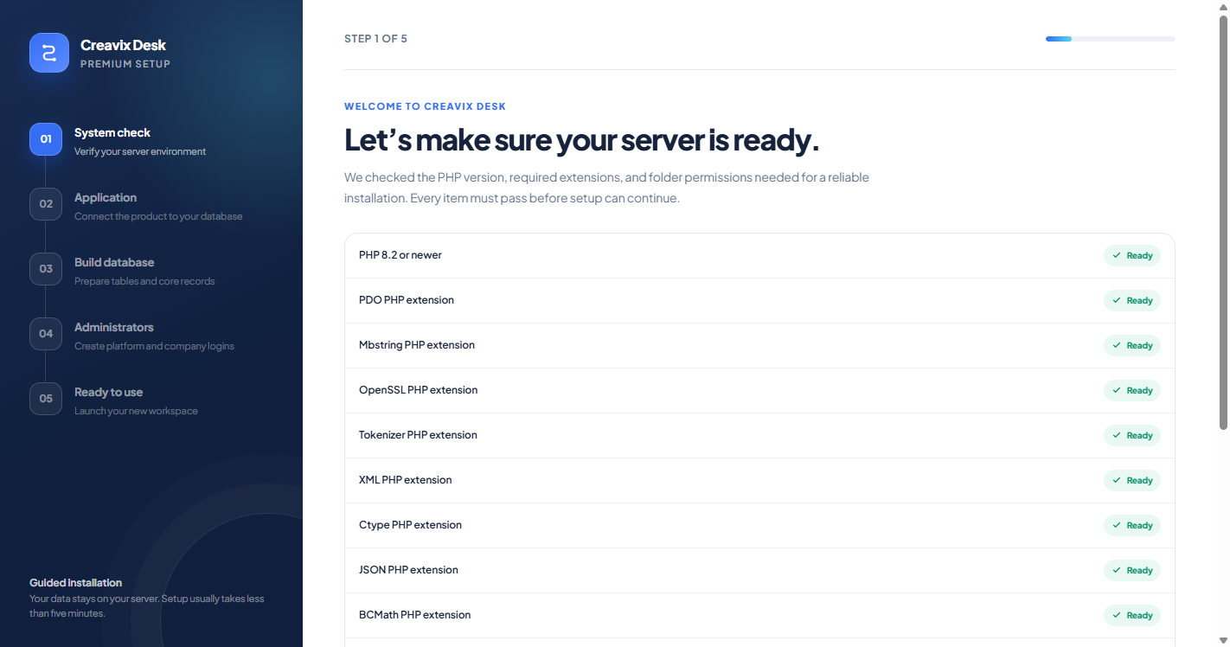Image resolution: width=1230 pixels, height=647 pixels.
Task: Click the page vertical scrollbar thumb
Action: 1223,222
